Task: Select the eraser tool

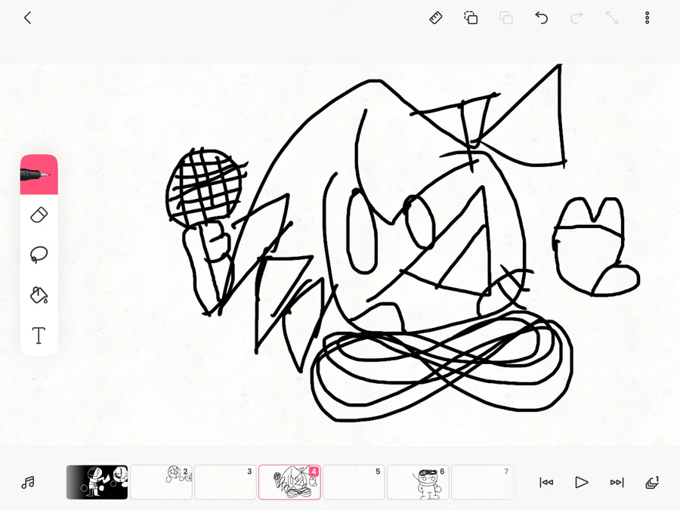Action: point(39,215)
